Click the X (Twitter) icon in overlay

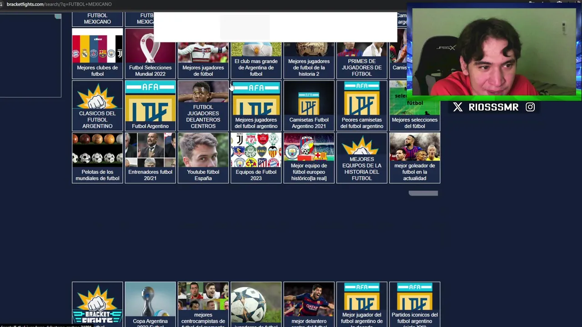tap(457, 107)
